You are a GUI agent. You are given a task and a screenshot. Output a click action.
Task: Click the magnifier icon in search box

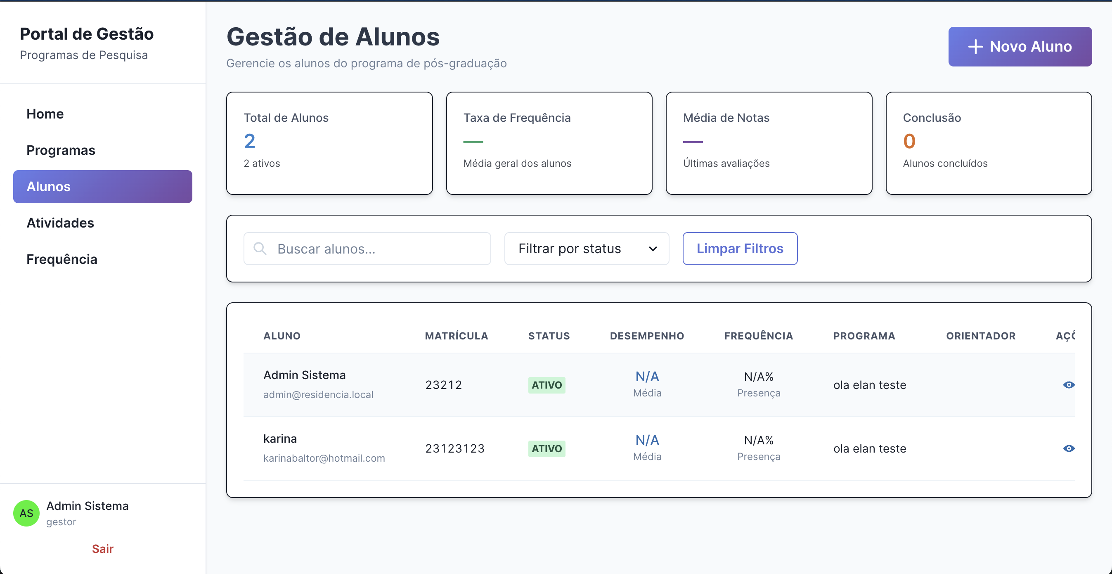[260, 248]
